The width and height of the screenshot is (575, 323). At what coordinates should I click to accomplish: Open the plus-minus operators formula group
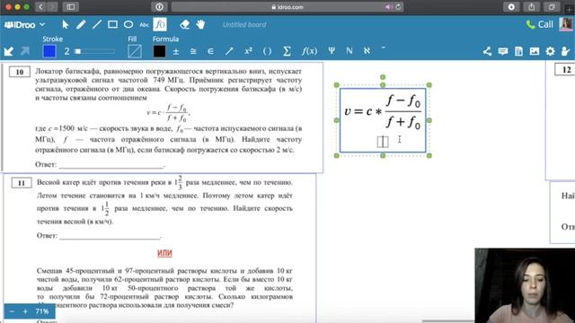tap(176, 51)
